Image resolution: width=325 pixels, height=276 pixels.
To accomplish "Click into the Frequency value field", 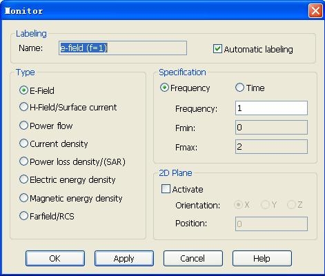I will (x=271, y=108).
